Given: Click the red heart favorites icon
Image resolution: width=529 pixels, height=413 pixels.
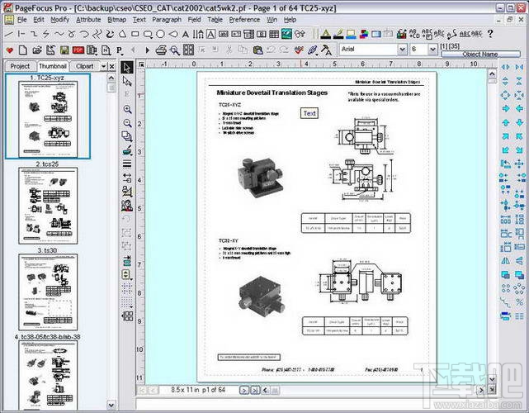Looking at the screenshot, I should pyautogui.click(x=9, y=50).
